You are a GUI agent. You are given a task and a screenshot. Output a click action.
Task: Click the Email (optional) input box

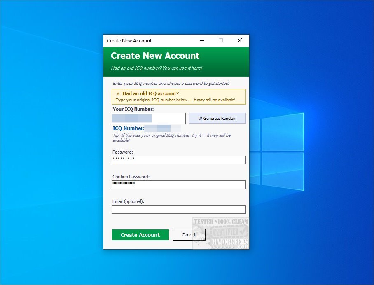pos(179,209)
